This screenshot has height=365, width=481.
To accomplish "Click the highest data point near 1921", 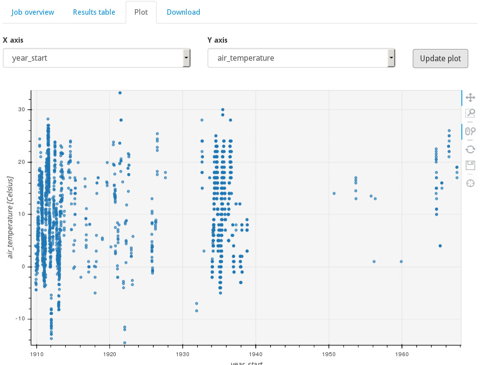I will (120, 93).
